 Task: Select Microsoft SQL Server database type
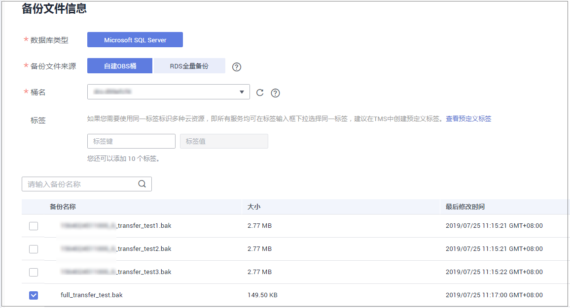click(135, 40)
